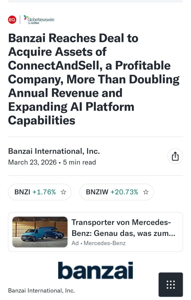Open the GlobeNewswire by notified logo
The image size is (191, 300).
(x=39, y=20)
